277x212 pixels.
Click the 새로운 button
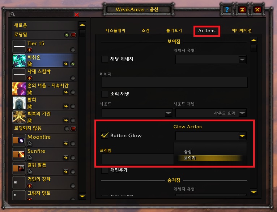[x=45, y=25]
